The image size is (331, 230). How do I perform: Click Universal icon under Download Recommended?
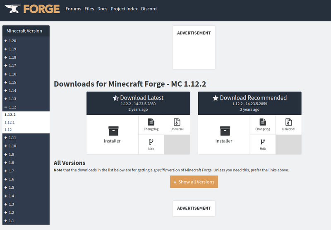point(288,122)
